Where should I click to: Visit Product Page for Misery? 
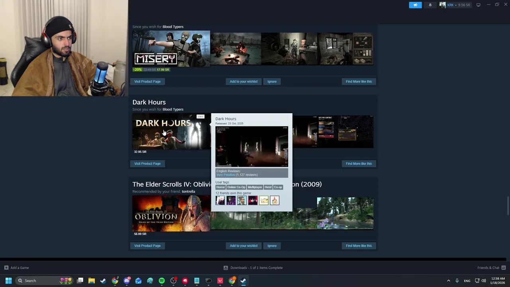click(x=147, y=81)
